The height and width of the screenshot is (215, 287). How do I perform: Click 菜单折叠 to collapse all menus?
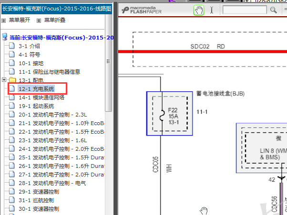pyautogui.click(x=55, y=20)
